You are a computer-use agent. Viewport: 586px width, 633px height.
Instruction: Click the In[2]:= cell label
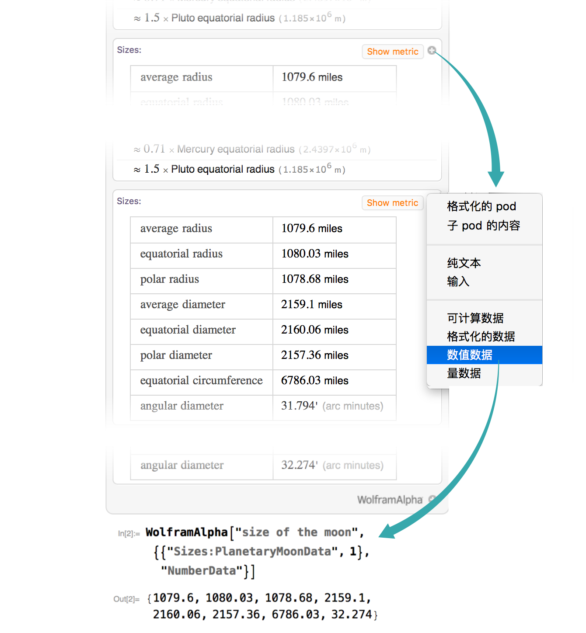click(x=129, y=533)
